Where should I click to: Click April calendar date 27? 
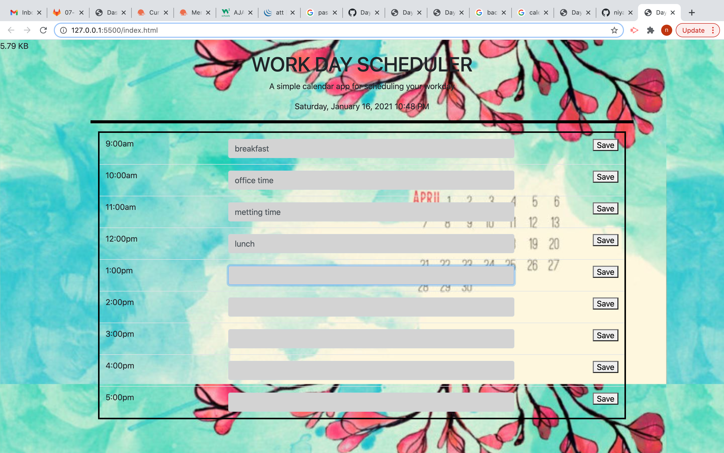(x=554, y=265)
